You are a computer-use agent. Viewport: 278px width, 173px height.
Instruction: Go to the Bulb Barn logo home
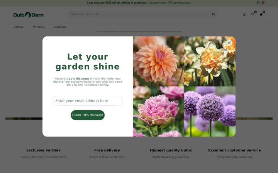coord(28,15)
